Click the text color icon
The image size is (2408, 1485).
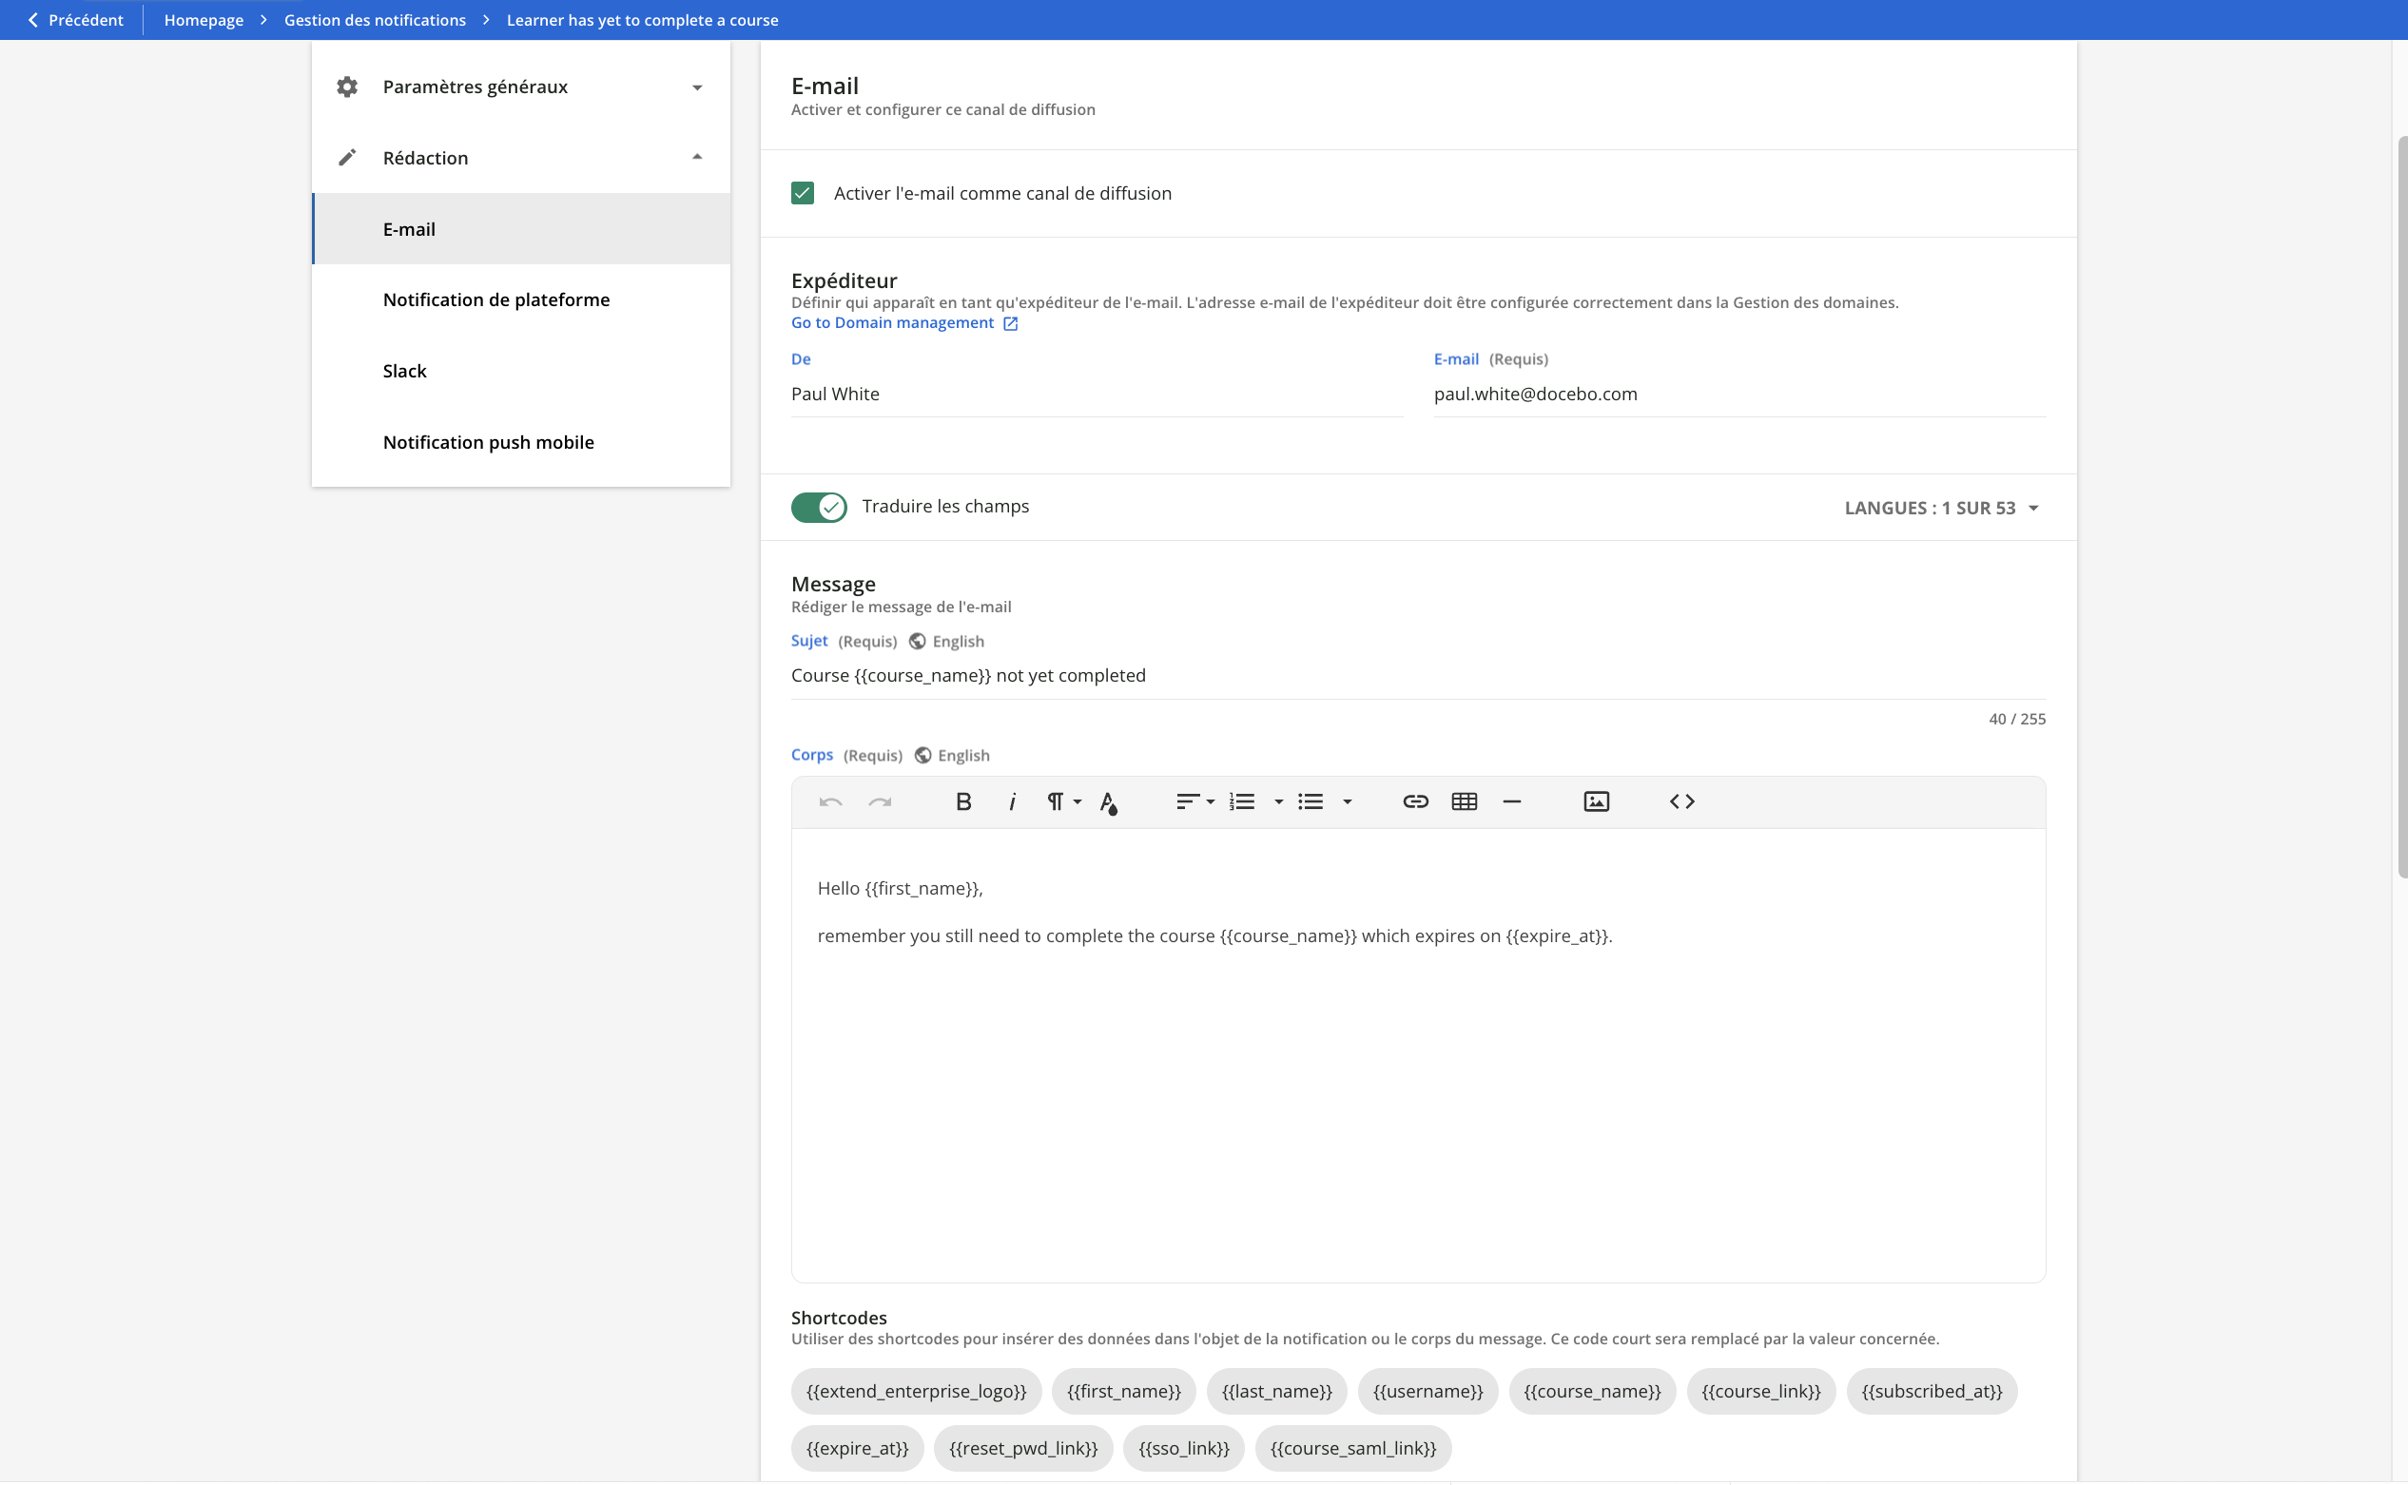[x=1108, y=802]
